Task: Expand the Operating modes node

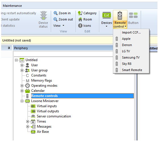Action: pos(22,86)
